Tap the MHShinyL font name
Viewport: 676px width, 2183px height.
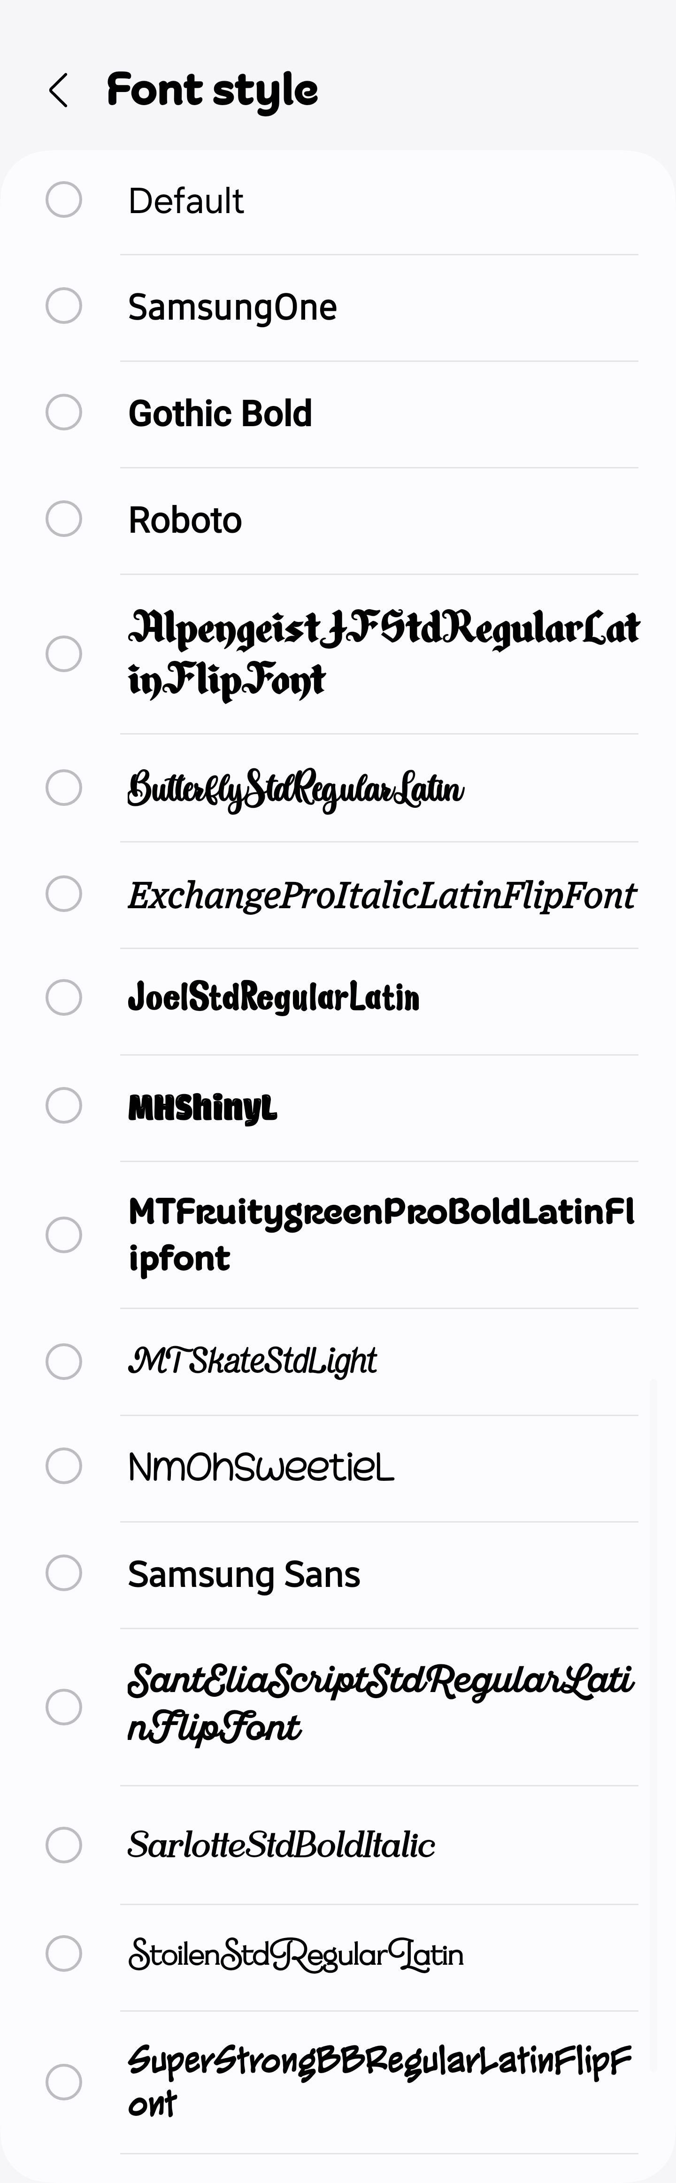click(202, 1107)
